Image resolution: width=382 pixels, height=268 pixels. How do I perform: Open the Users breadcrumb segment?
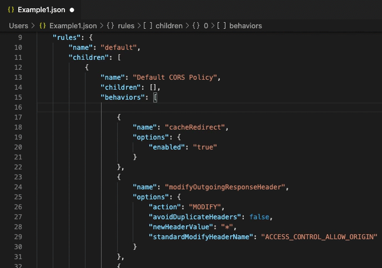[x=18, y=26]
